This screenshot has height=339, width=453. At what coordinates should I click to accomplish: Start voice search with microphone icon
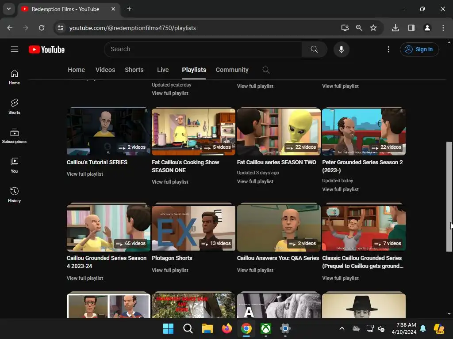pos(341,49)
